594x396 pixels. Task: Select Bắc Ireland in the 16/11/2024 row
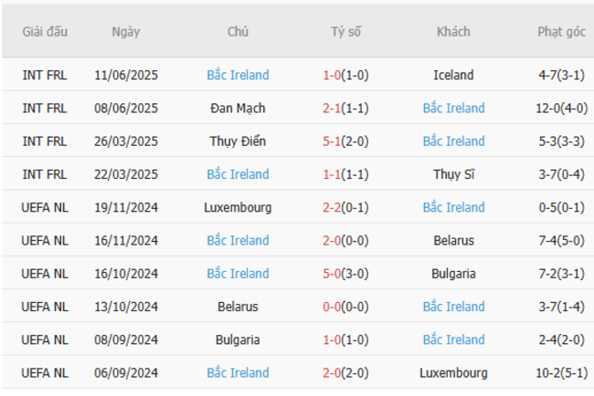238,241
